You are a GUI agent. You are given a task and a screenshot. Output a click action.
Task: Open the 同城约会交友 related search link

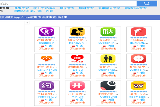click(x=135, y=8)
